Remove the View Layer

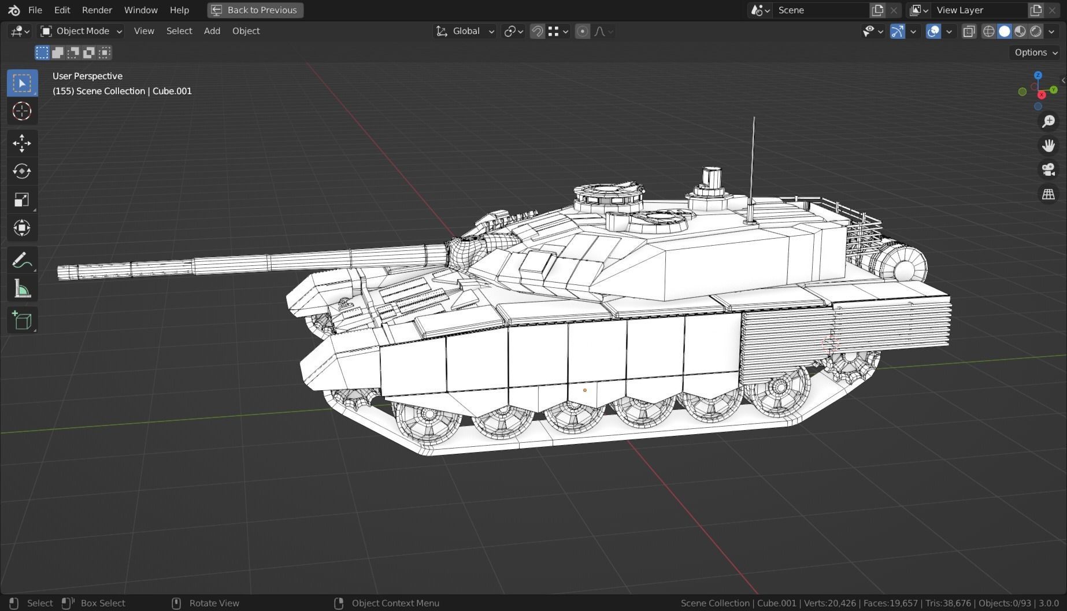coord(1052,10)
